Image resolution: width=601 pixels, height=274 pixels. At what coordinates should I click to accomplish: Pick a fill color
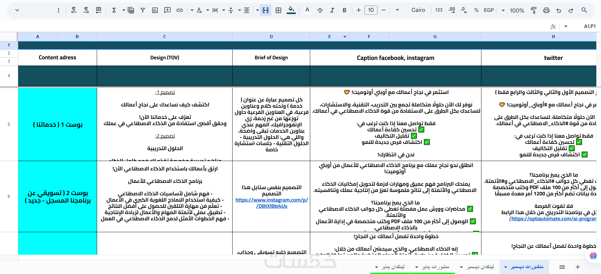[x=291, y=10]
